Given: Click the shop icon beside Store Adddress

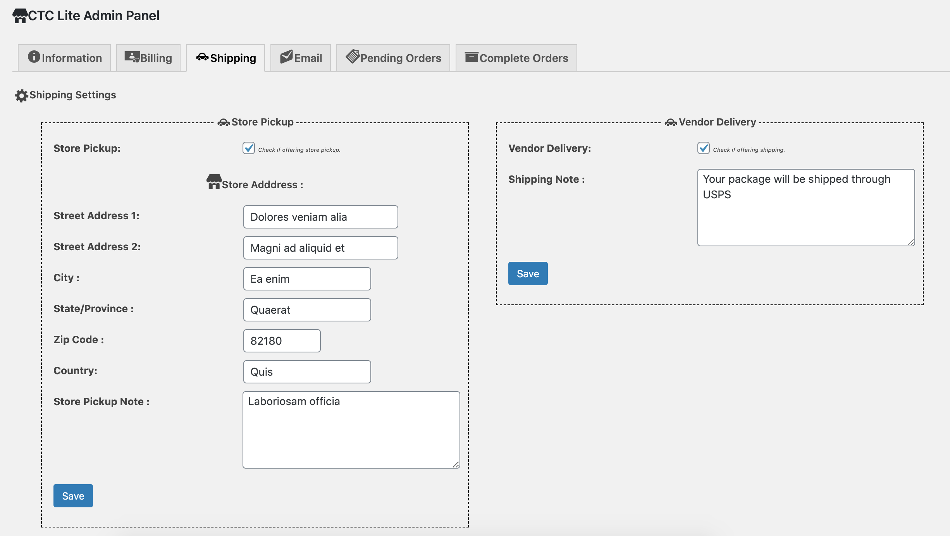Looking at the screenshot, I should (x=214, y=182).
